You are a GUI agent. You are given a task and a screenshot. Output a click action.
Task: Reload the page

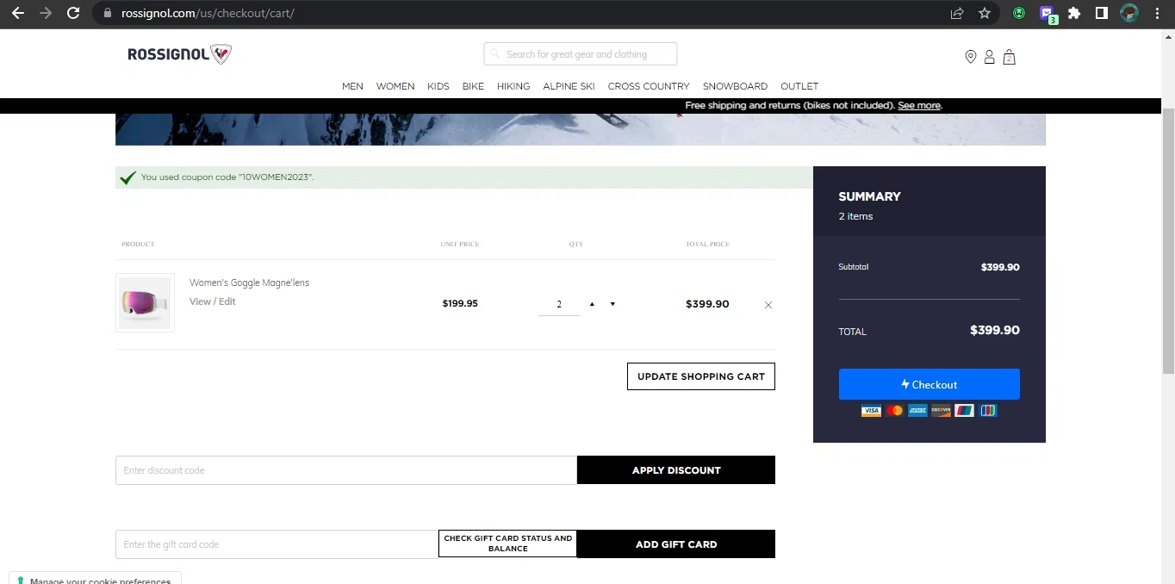73,13
